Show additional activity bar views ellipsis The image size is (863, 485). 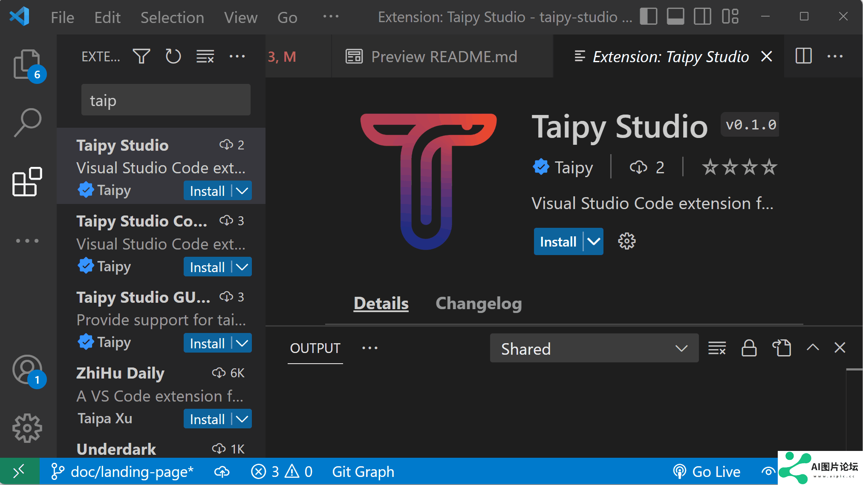(27, 241)
